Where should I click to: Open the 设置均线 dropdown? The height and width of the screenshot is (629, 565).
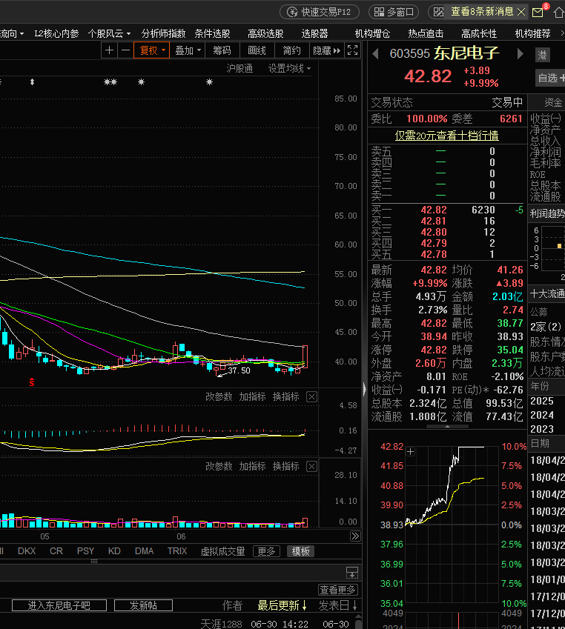pos(289,69)
